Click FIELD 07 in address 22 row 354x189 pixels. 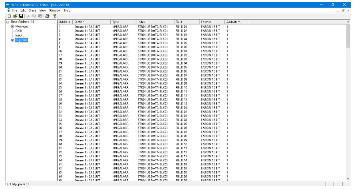click(x=181, y=75)
